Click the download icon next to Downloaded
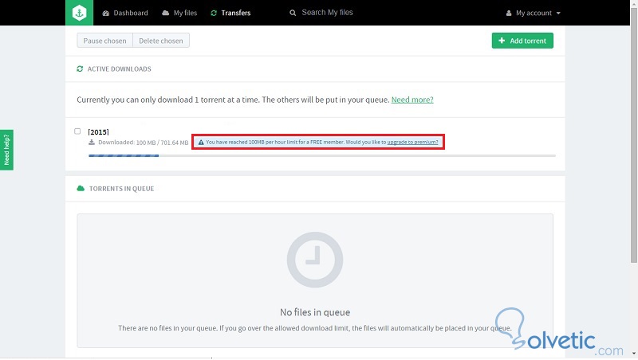The width and height of the screenshot is (638, 360). [92, 143]
